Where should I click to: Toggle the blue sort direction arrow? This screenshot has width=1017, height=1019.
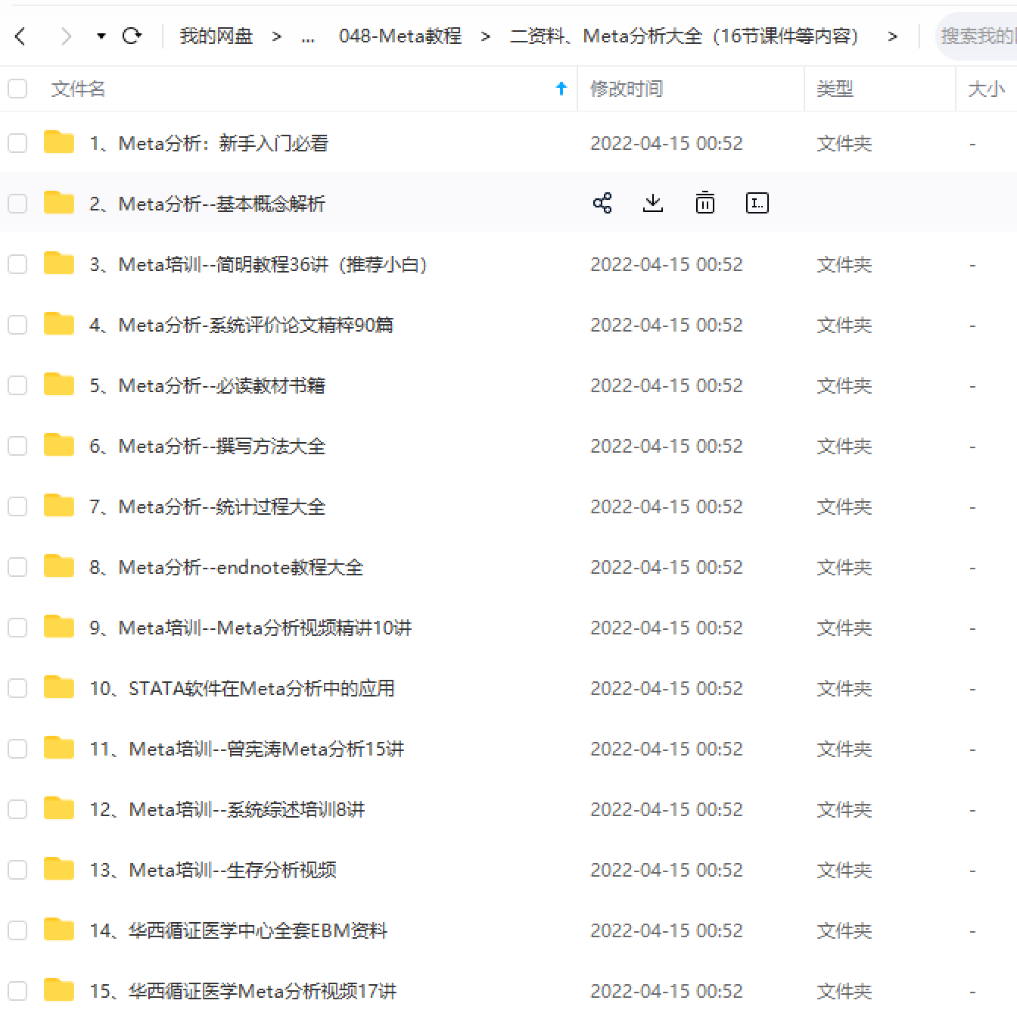click(x=561, y=89)
